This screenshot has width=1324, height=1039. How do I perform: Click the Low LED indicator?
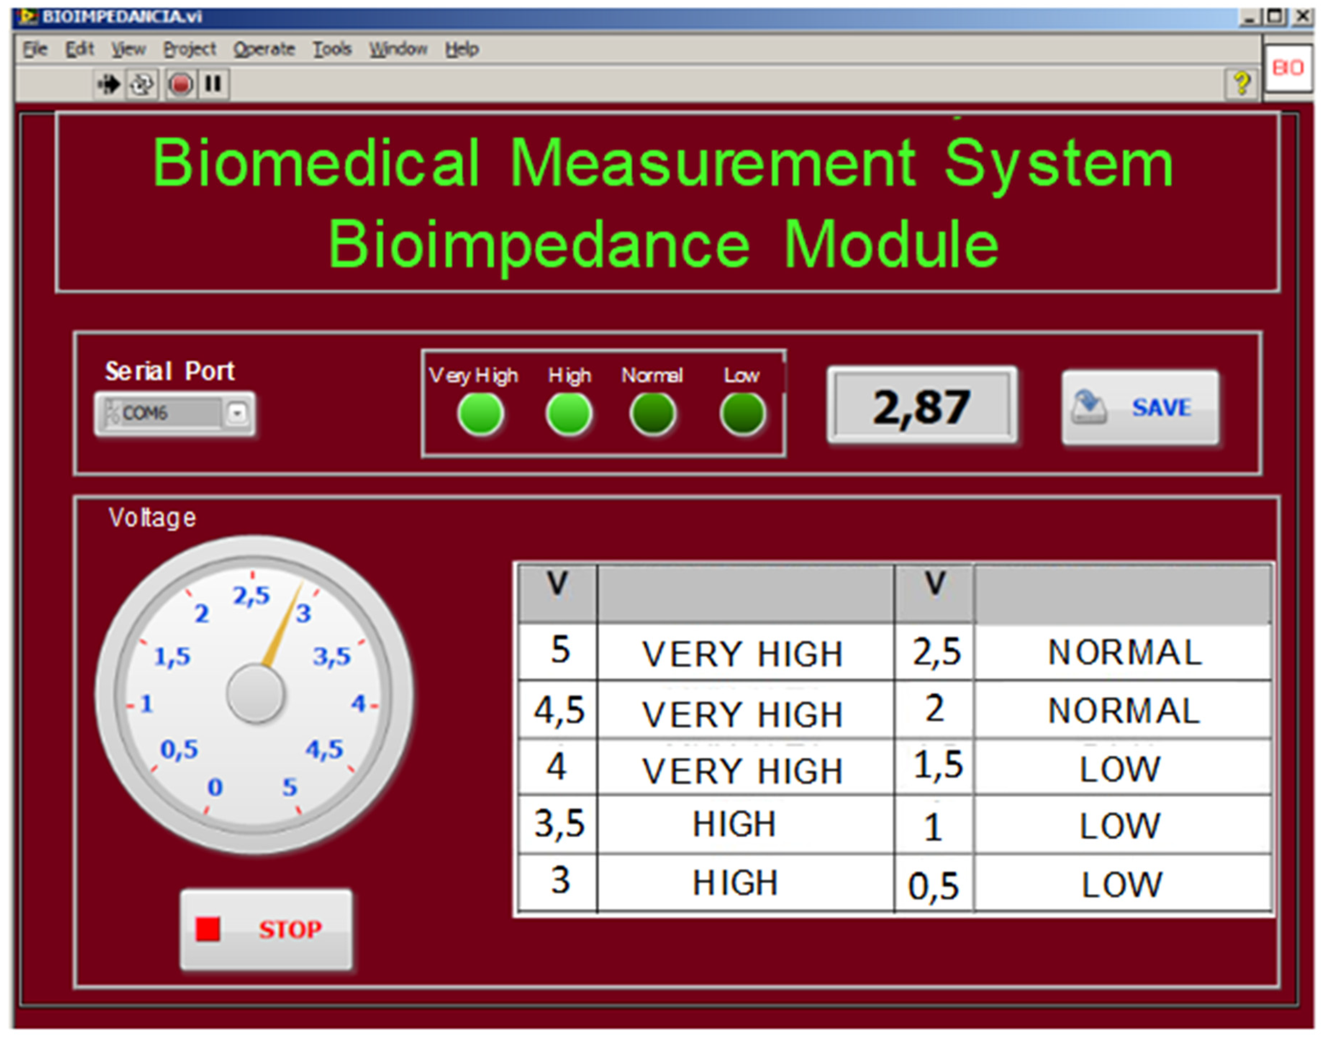742,414
